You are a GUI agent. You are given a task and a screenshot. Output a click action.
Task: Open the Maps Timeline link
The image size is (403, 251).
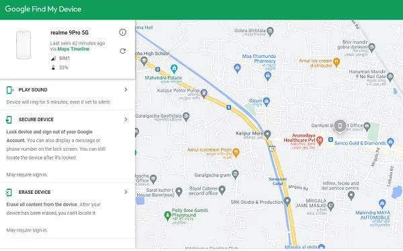point(73,49)
